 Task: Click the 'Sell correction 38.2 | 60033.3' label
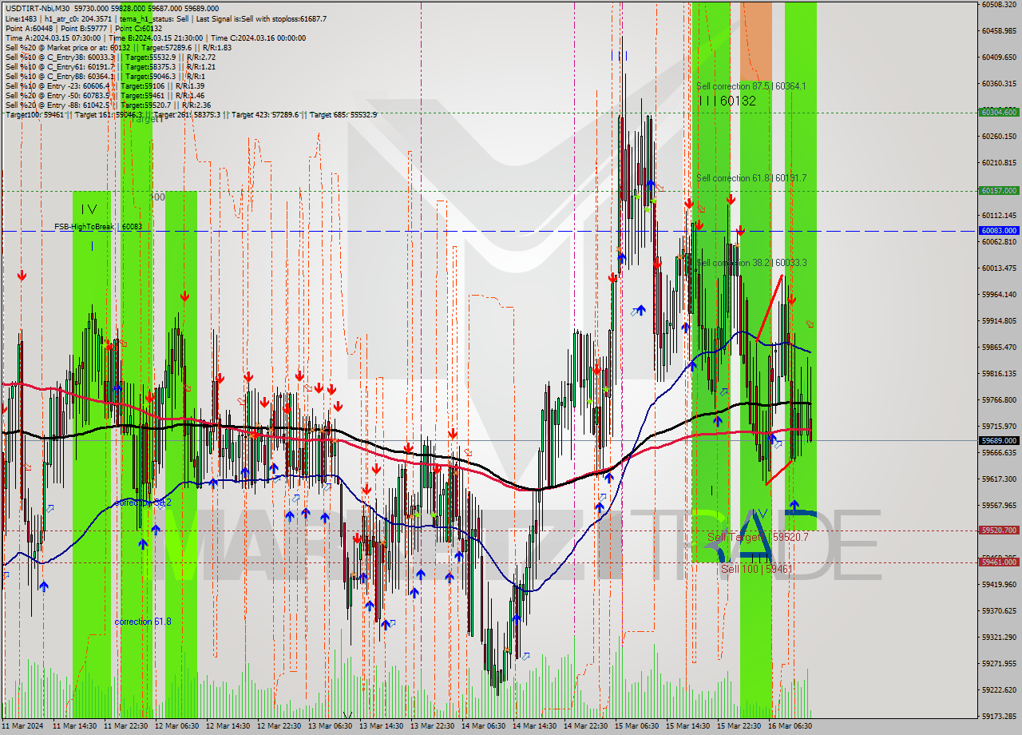(751, 262)
